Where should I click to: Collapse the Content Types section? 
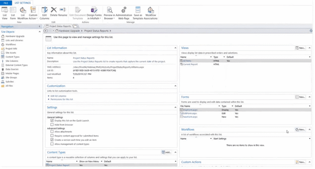coord(176,152)
